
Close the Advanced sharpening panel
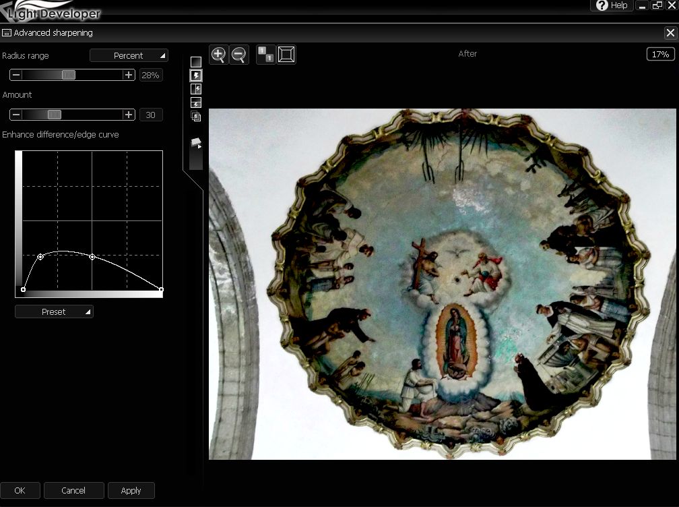(x=670, y=32)
